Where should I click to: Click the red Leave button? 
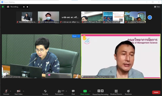point(156,92)
